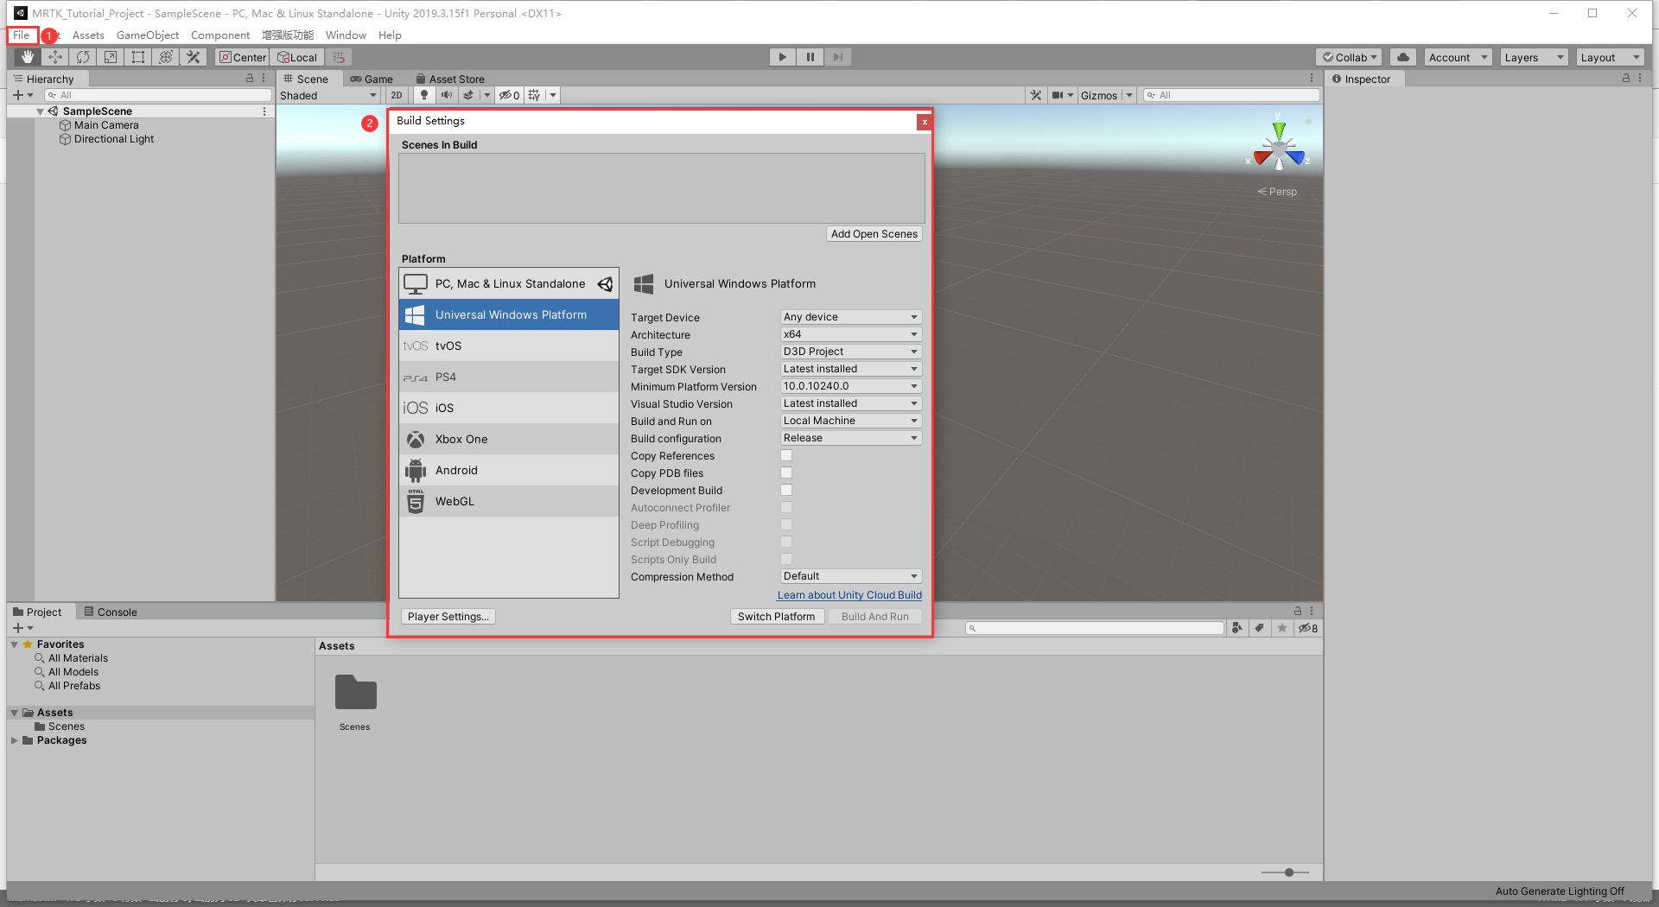Open the custom editor tools button
The image size is (1659, 907).
(x=194, y=57)
